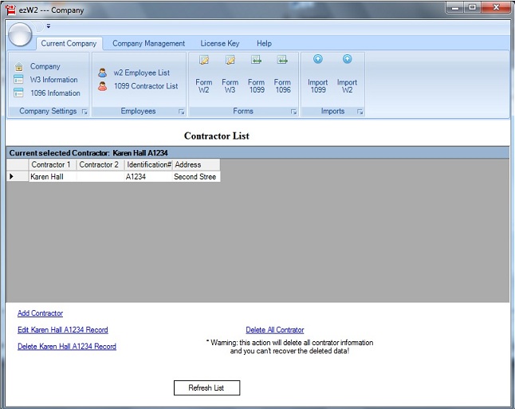Expand the Company Settings group launcher
The image size is (515, 409).
tap(85, 112)
